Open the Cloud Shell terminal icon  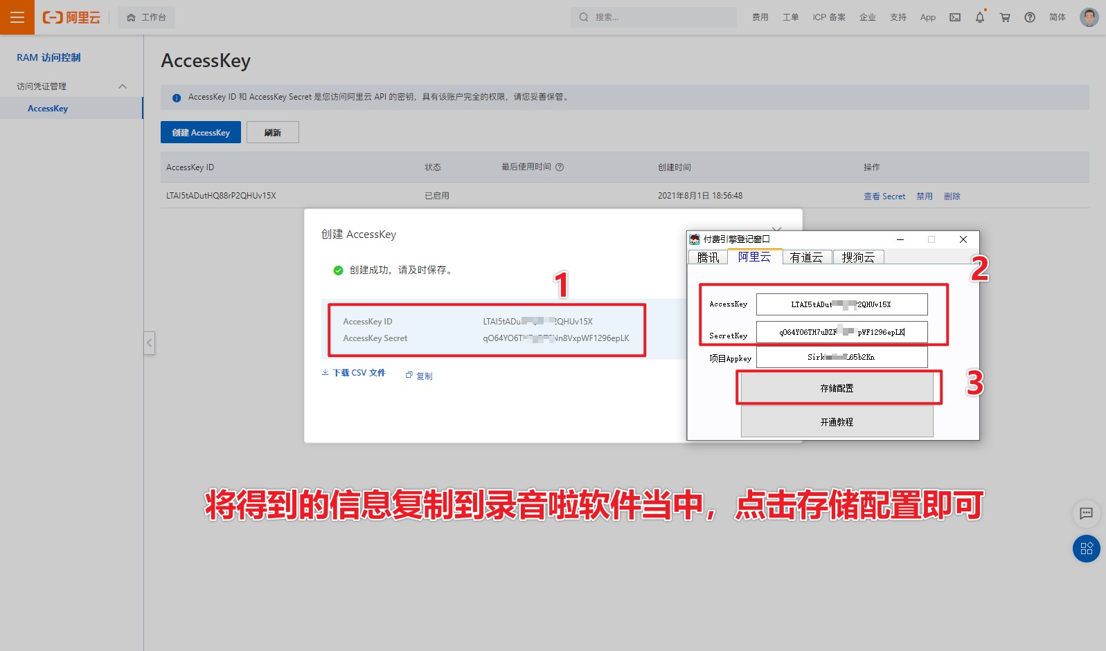point(955,17)
